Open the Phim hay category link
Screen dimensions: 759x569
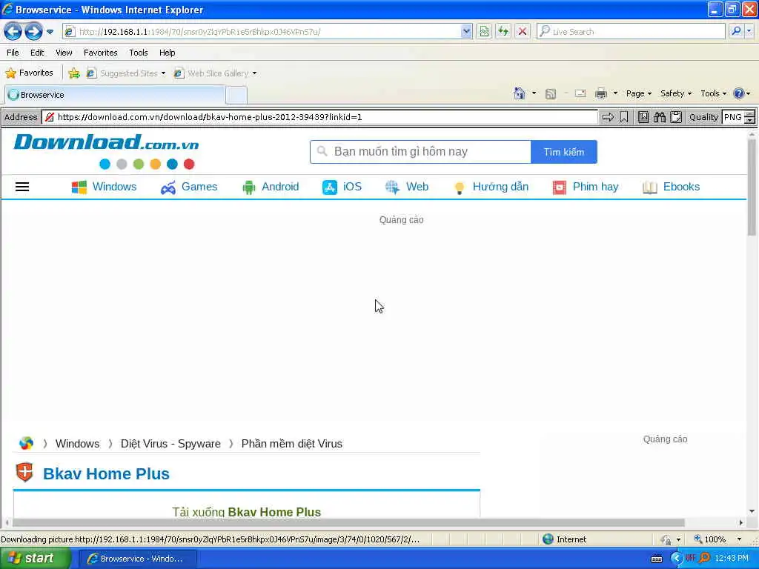[586, 187]
